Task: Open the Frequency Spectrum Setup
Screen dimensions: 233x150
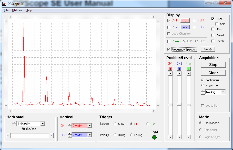Action: (208, 49)
